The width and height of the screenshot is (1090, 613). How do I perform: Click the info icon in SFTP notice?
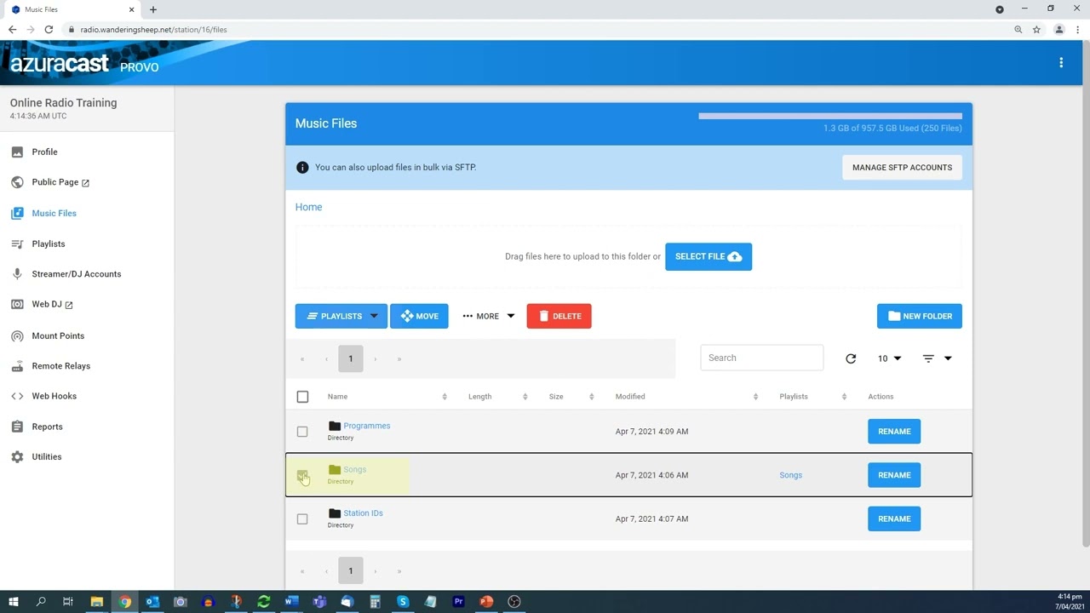[x=302, y=168]
